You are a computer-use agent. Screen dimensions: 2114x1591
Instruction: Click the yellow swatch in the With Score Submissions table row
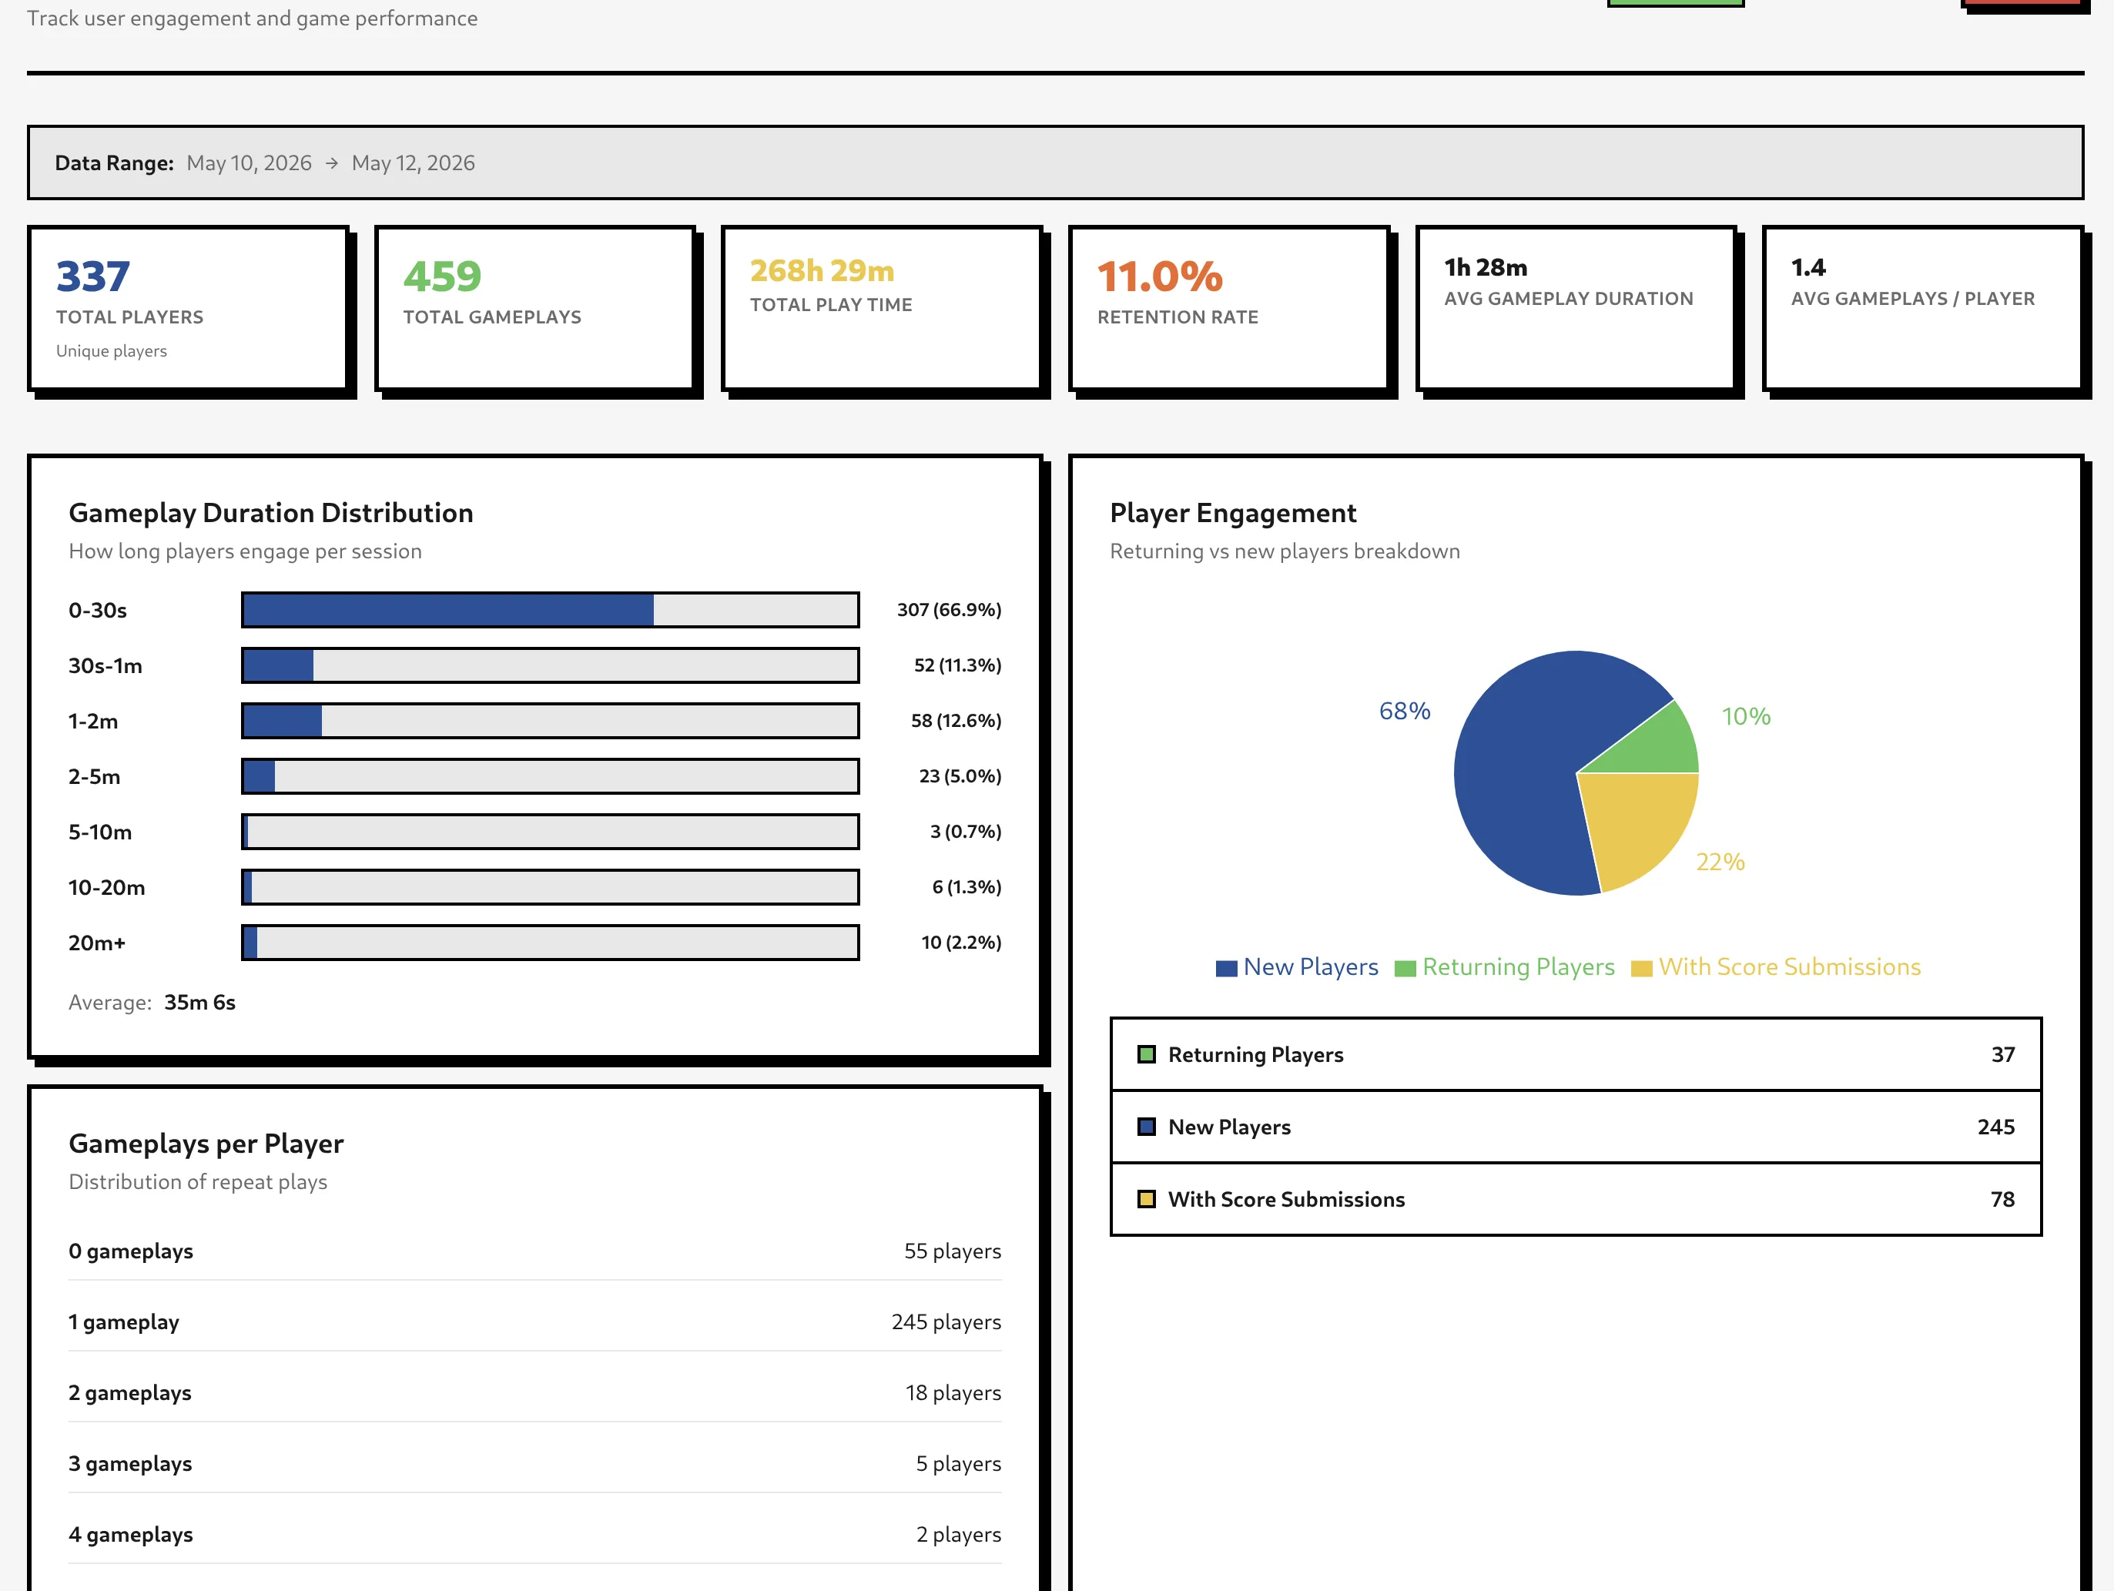point(1147,1199)
